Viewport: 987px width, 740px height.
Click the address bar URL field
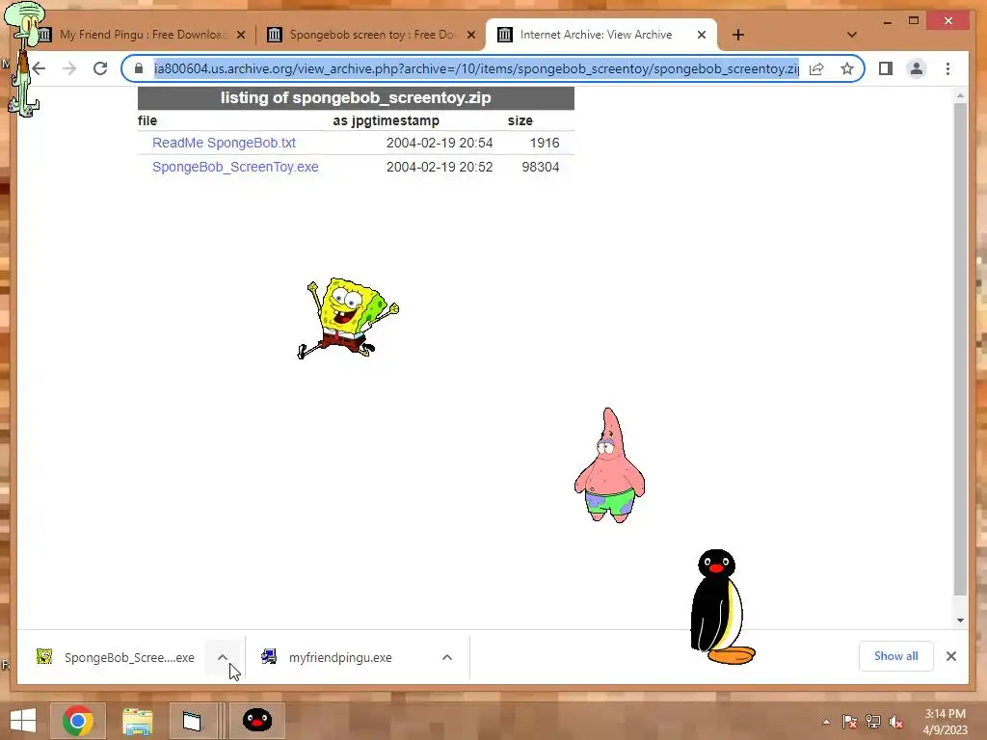pos(476,68)
